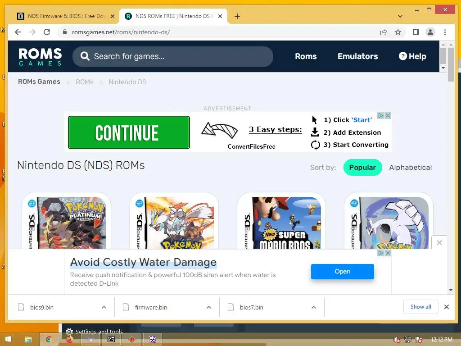
Task: Expand options for firmware.bin download
Action: [209, 307]
